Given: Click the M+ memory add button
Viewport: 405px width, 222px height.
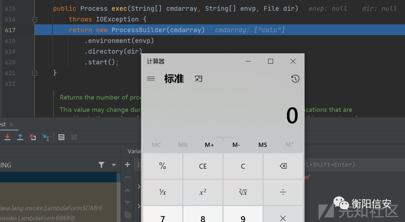Looking at the screenshot, I should pyautogui.click(x=209, y=145).
